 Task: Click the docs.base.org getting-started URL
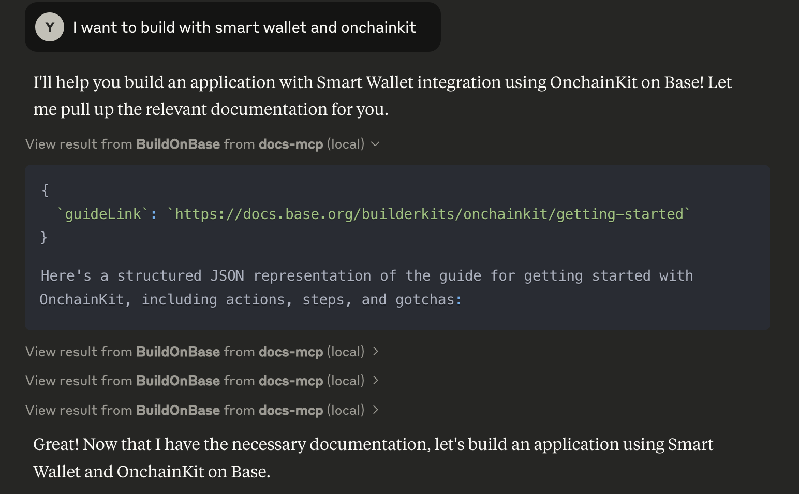429,214
